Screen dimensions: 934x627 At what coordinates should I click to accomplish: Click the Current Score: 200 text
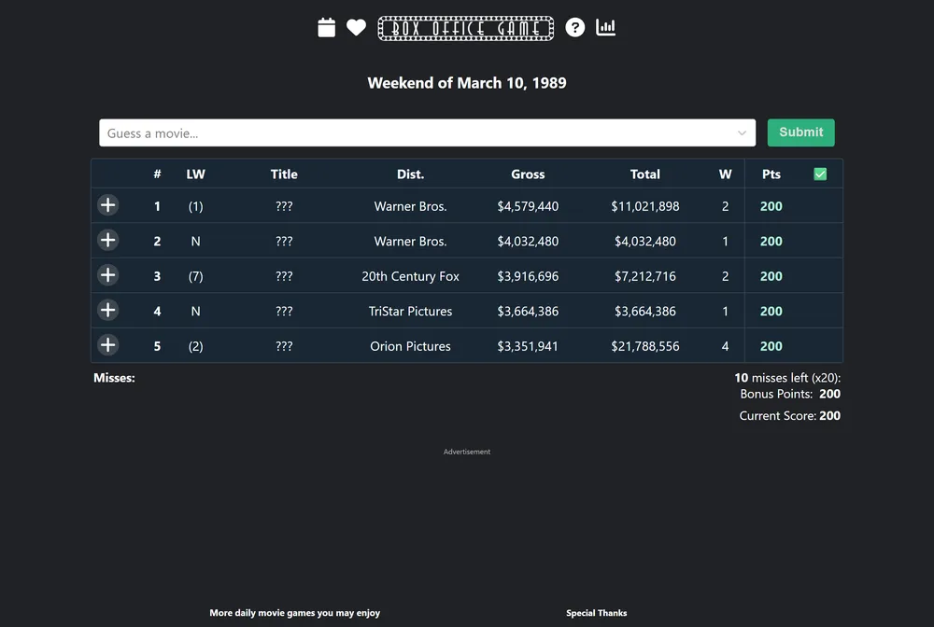click(790, 416)
